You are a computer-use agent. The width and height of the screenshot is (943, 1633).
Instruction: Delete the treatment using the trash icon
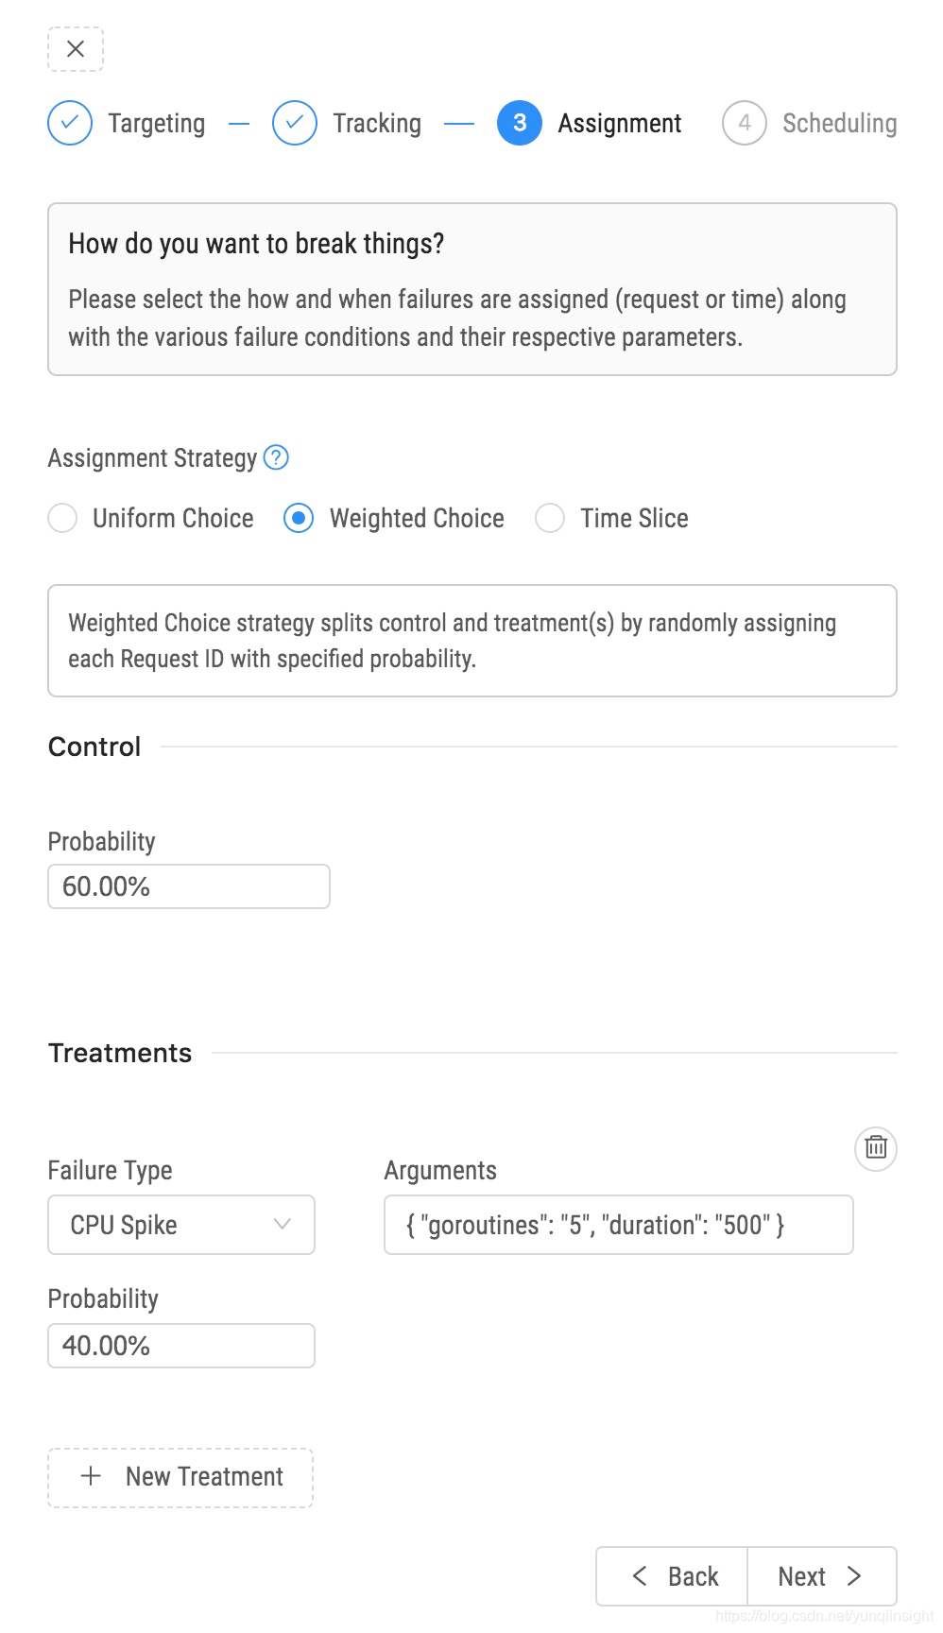point(876,1148)
